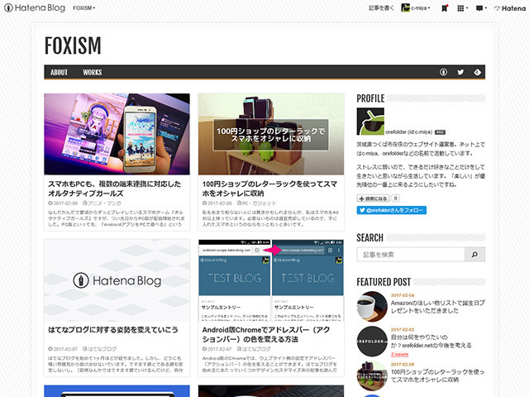Image resolution: width=529 pixels, height=397 pixels.
Task: Click the Hatena logo at top right
Action: click(x=510, y=8)
